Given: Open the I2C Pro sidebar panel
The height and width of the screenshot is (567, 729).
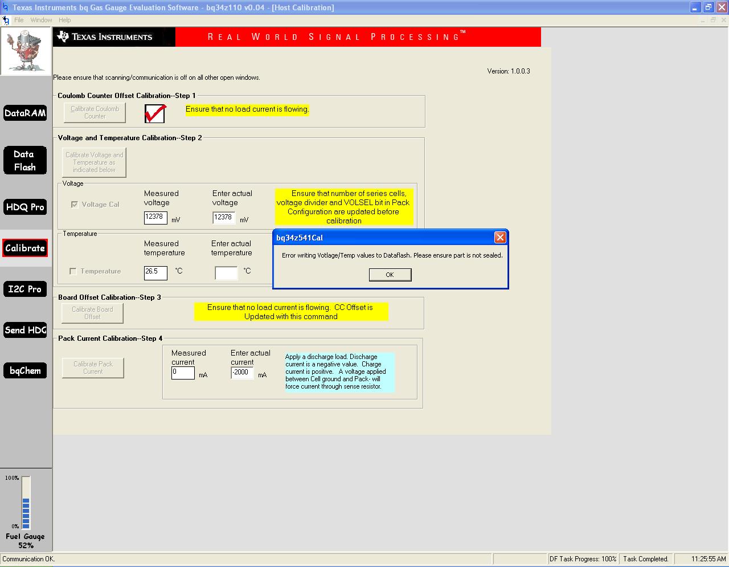Looking at the screenshot, I should 25,289.
